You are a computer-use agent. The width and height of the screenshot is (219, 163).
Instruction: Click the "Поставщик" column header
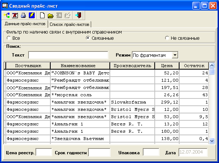[x=27, y=66]
